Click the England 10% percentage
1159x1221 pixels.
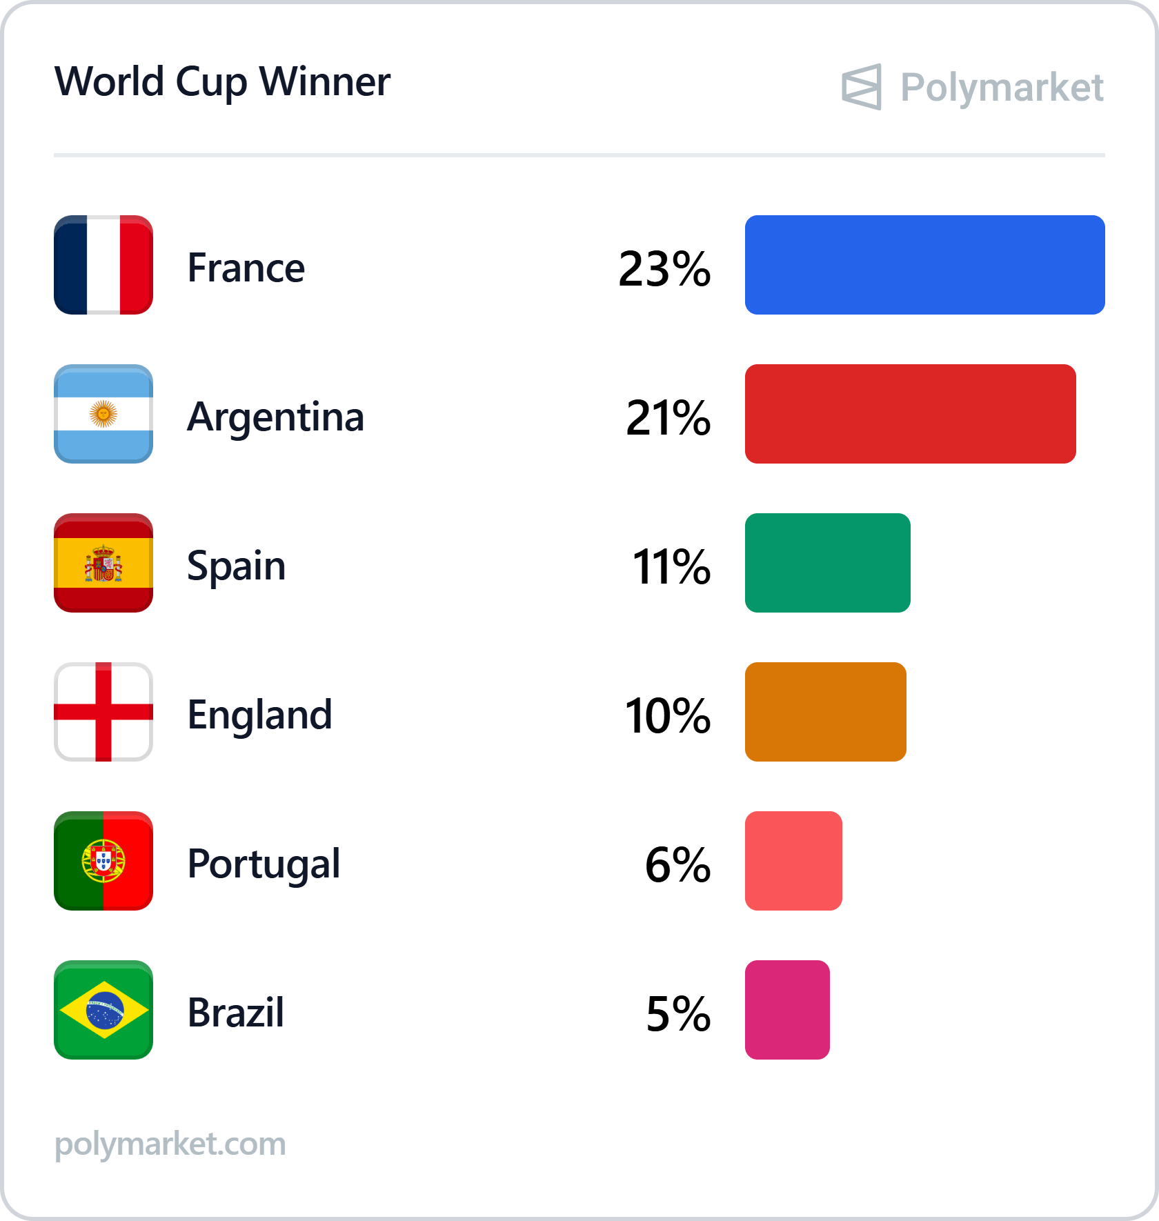pyautogui.click(x=668, y=715)
